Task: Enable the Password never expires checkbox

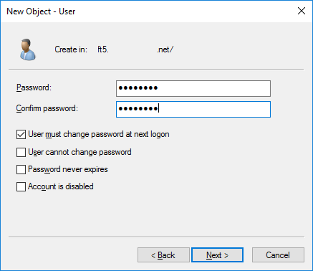Action: coord(21,169)
